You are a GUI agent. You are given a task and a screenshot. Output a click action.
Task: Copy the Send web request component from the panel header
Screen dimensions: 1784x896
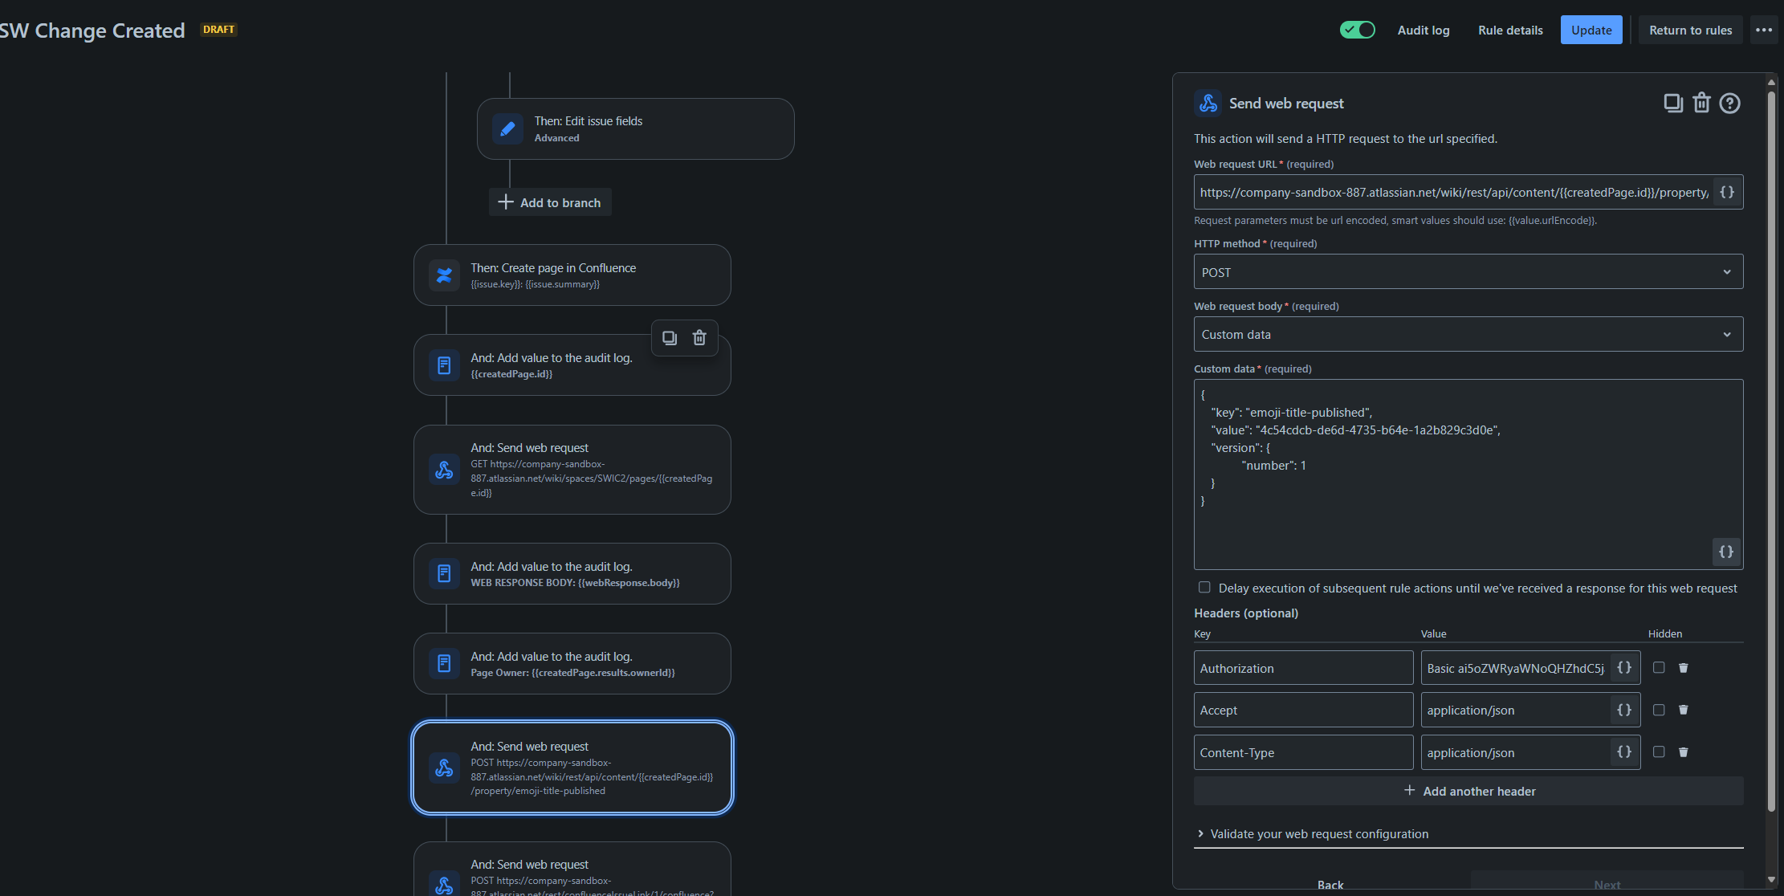[1673, 104]
